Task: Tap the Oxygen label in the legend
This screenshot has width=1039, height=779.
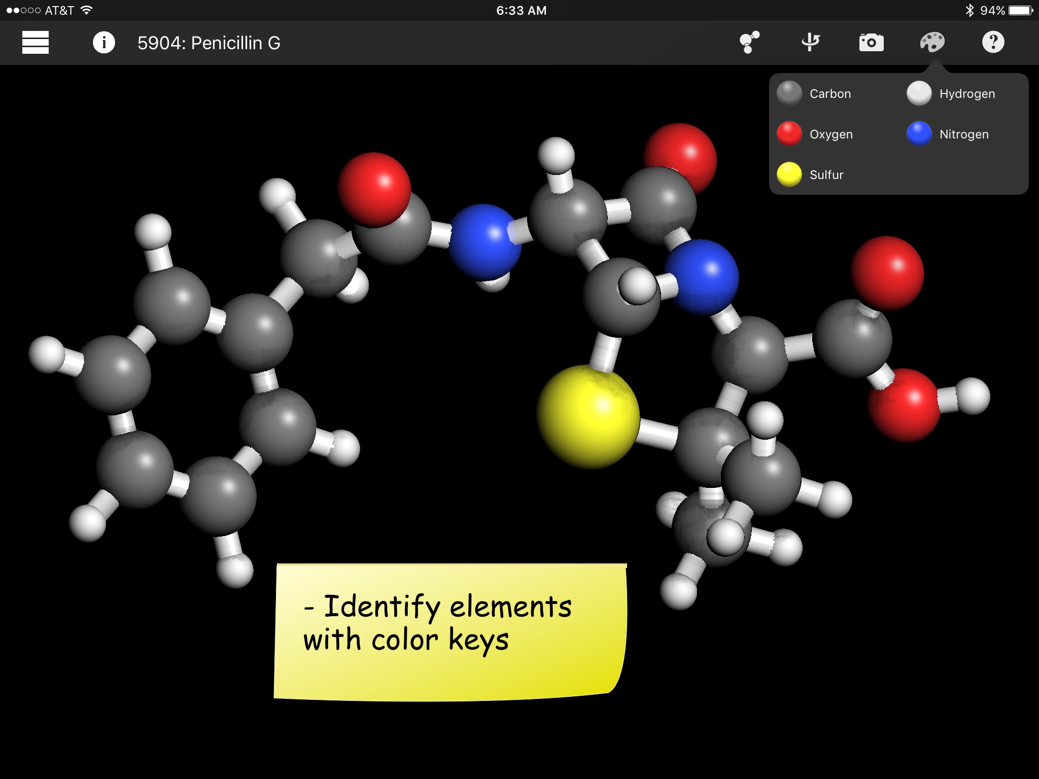Action: click(831, 134)
